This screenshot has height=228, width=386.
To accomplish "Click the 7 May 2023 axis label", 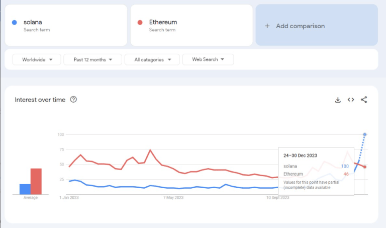I will point(173,198).
